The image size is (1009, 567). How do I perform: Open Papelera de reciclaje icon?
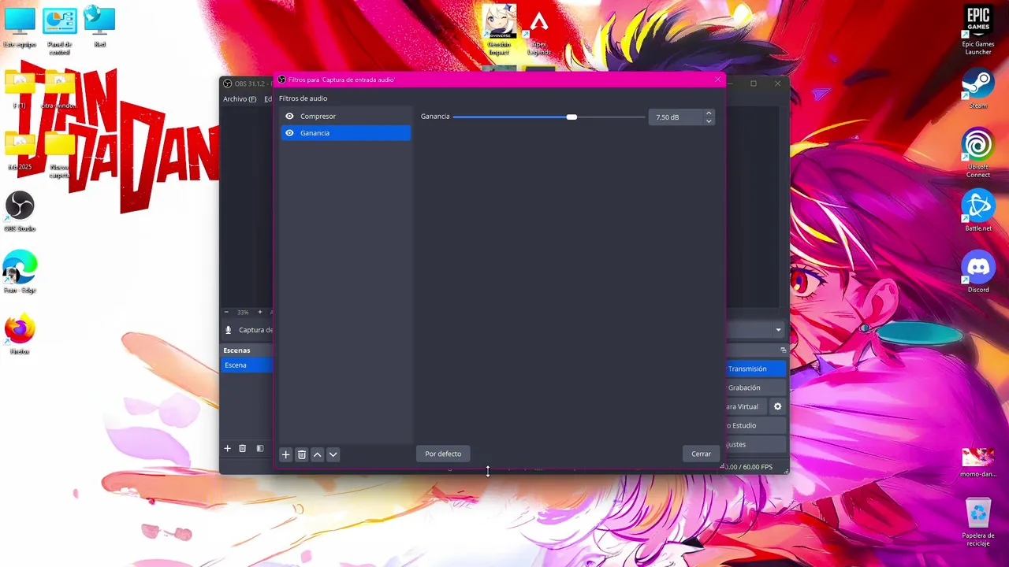coord(978,523)
